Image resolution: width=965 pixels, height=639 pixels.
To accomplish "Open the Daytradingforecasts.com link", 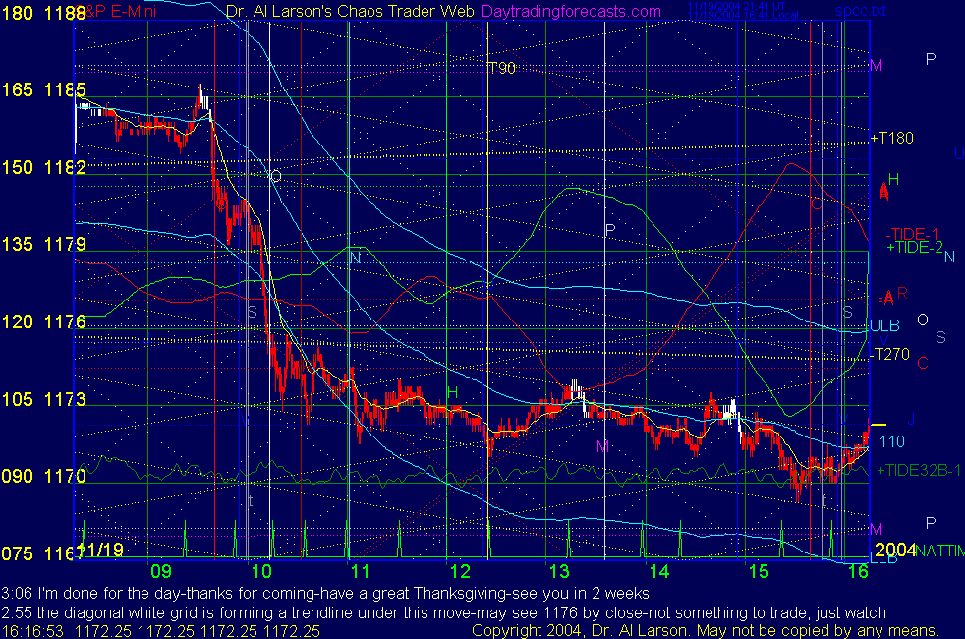I will [571, 11].
